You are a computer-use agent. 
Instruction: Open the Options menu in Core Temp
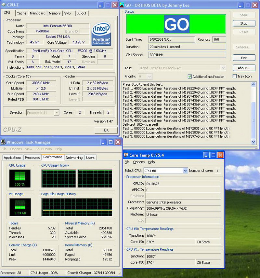139,162
